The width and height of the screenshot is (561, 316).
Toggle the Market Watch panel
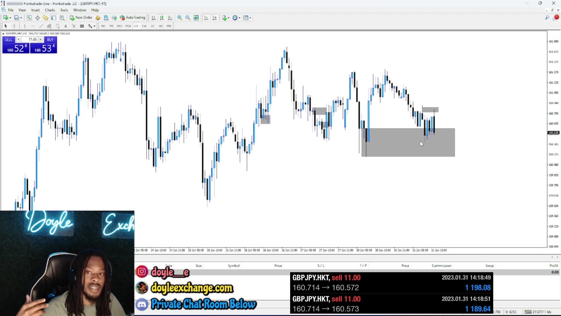click(x=29, y=18)
